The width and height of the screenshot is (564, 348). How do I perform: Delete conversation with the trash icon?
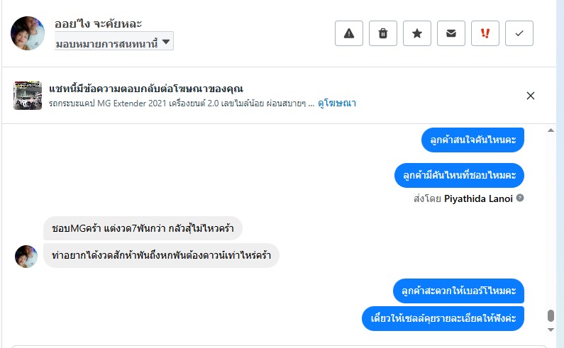(x=383, y=33)
